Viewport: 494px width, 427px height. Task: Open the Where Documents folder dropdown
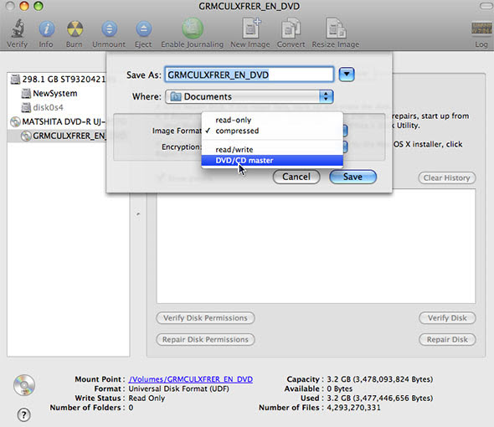click(x=250, y=96)
